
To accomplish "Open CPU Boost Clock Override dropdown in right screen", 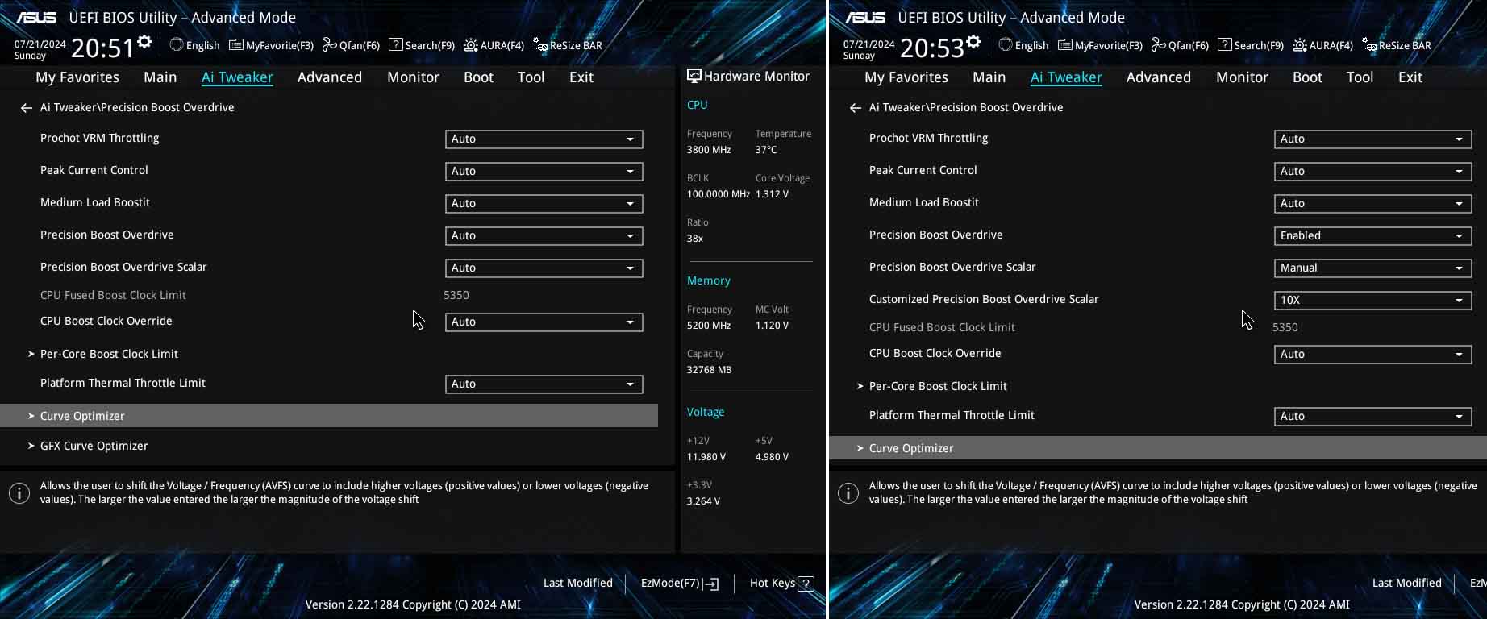I will point(1372,354).
